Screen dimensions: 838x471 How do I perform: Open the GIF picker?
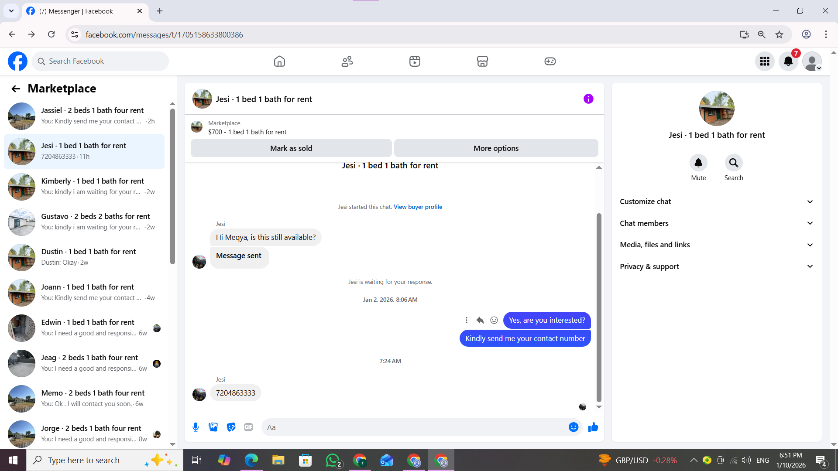pos(248,427)
